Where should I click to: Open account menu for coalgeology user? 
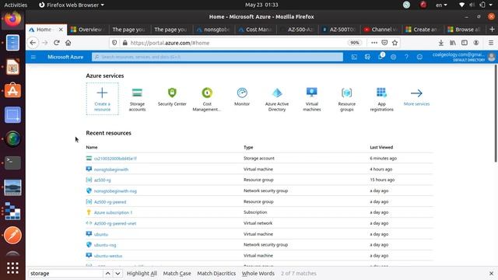pos(464,57)
